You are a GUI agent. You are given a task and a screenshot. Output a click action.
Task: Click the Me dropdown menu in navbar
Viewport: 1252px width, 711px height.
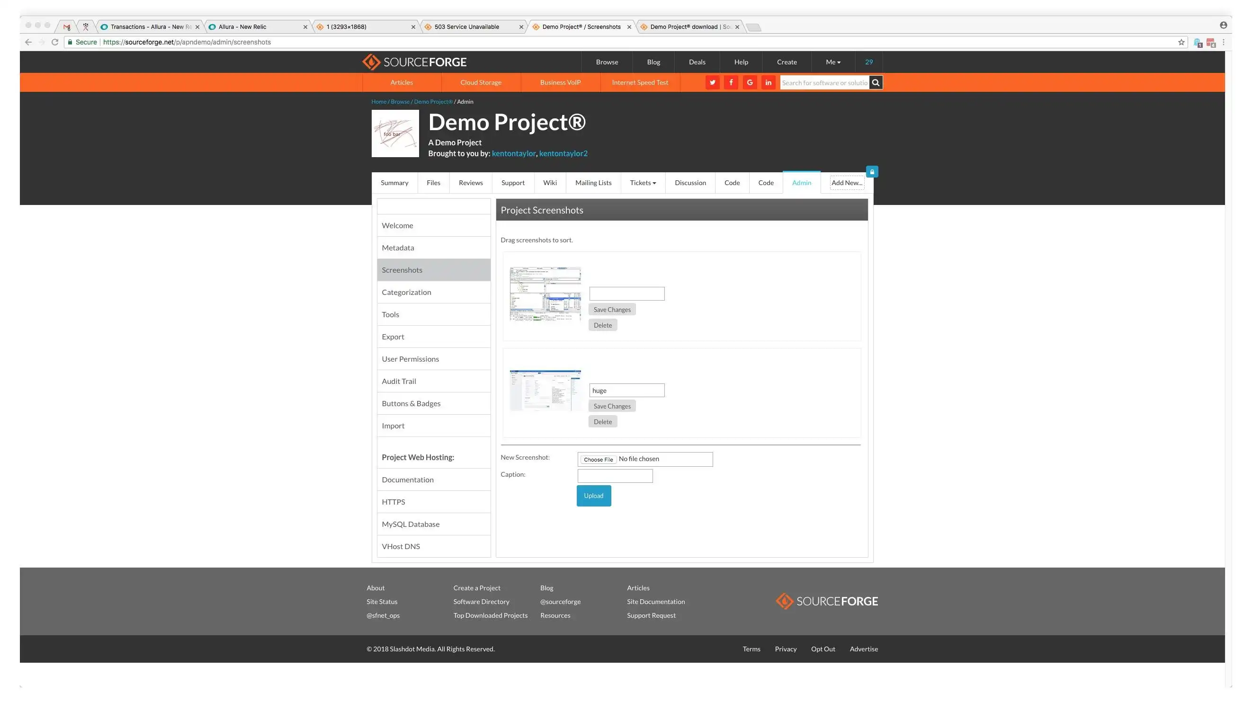click(x=832, y=62)
